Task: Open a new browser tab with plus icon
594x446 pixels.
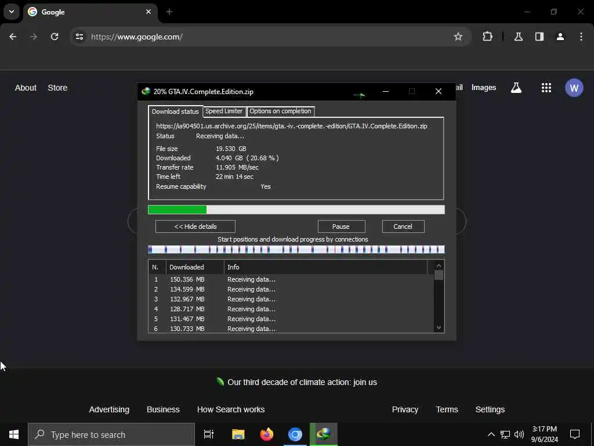Action: click(169, 12)
